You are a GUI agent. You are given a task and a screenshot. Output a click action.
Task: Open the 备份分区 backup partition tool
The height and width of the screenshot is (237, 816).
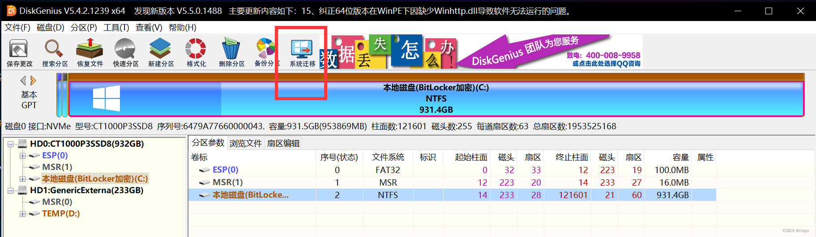267,53
